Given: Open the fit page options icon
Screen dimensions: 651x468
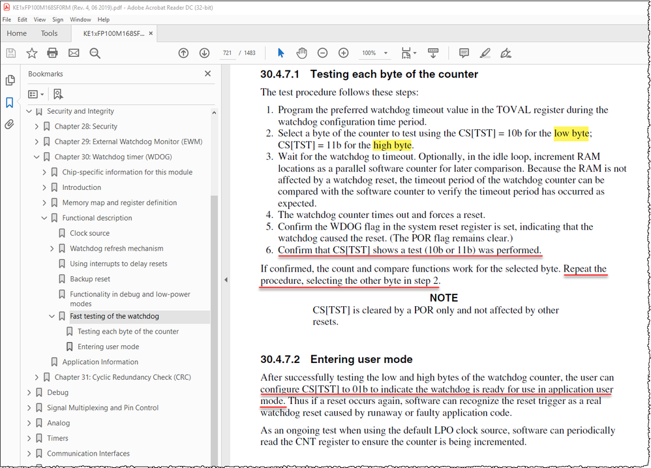Looking at the screenshot, I should [408, 53].
